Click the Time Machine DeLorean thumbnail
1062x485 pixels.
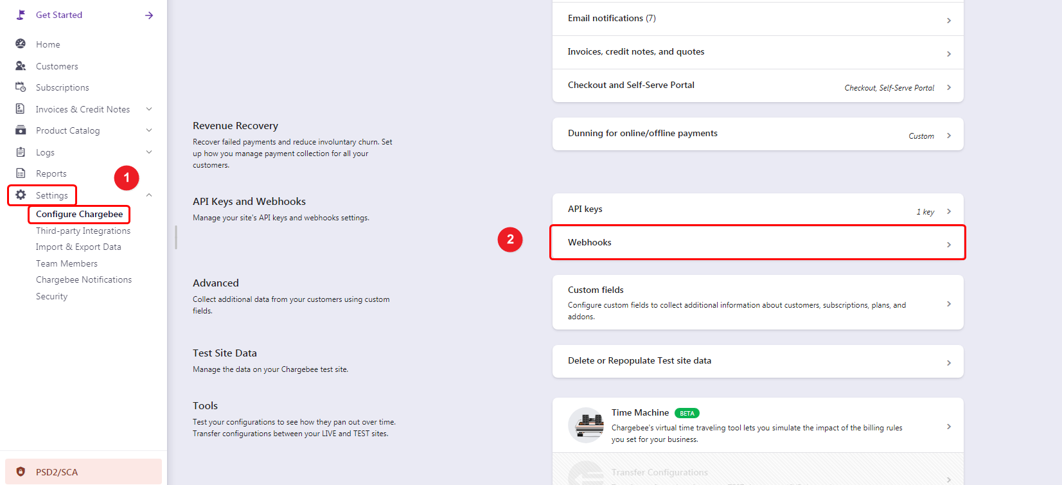(586, 425)
